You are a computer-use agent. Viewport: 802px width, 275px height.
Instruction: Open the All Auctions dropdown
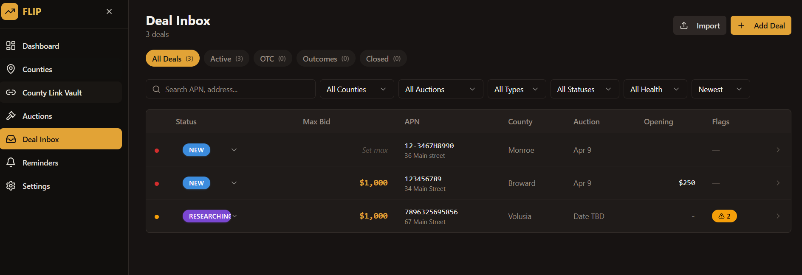441,89
